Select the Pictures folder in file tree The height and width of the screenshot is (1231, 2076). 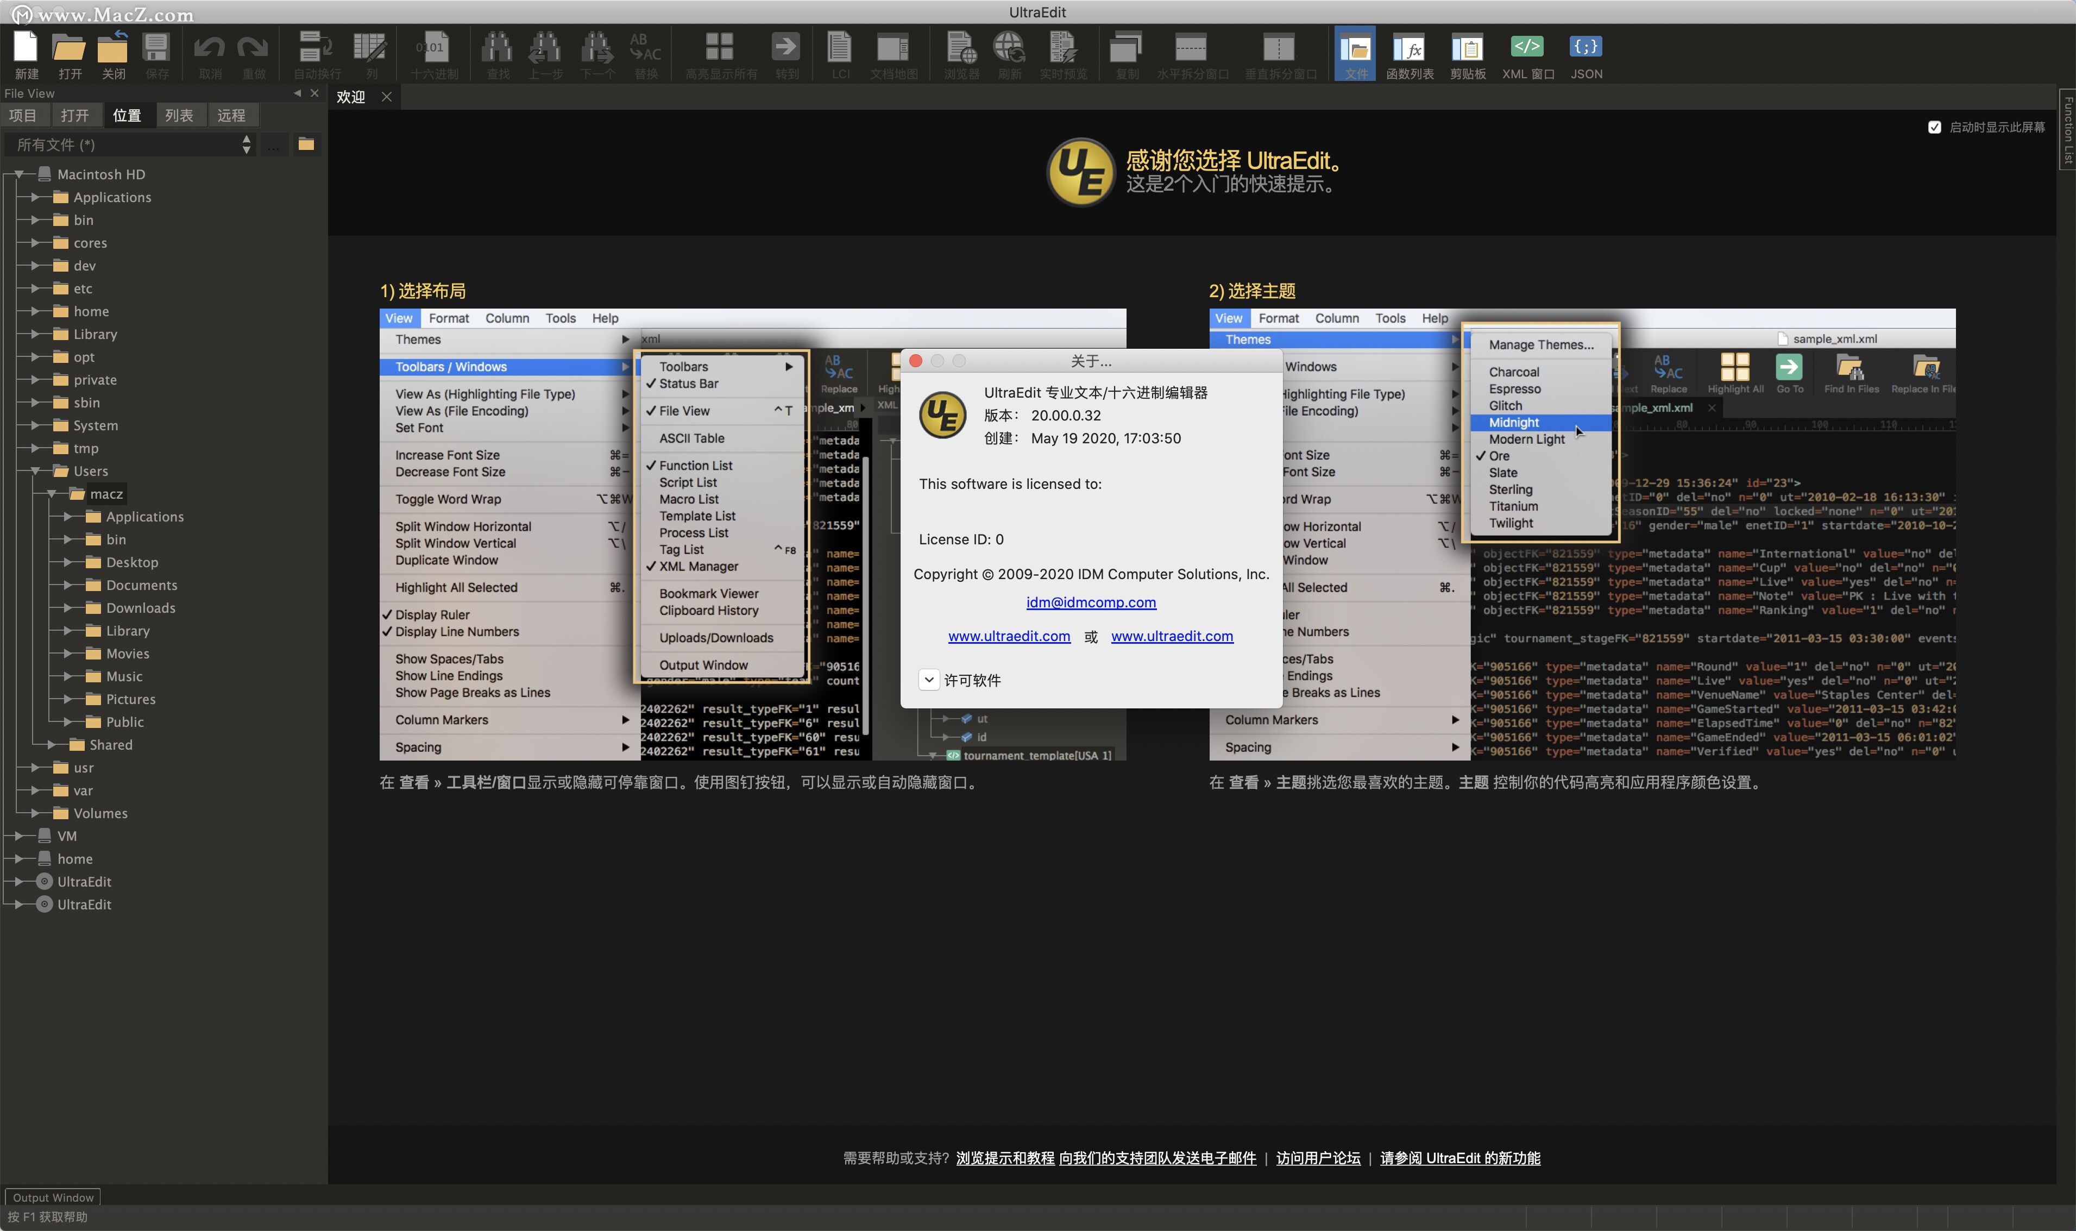pos(131,699)
